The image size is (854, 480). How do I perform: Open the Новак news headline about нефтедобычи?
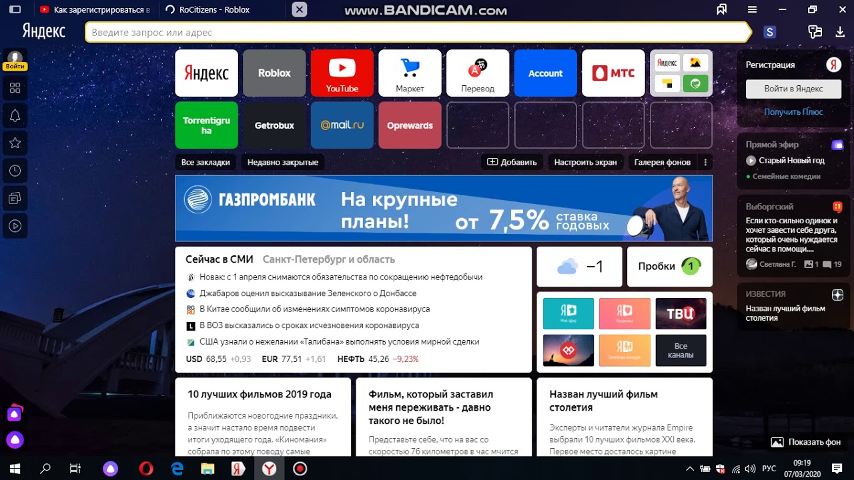341,277
